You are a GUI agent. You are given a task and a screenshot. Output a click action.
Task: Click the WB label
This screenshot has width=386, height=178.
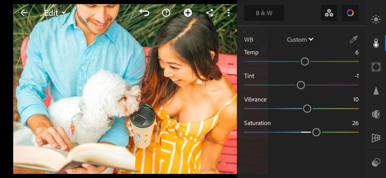pos(248,40)
